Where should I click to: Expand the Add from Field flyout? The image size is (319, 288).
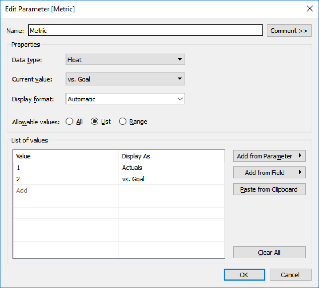269,172
